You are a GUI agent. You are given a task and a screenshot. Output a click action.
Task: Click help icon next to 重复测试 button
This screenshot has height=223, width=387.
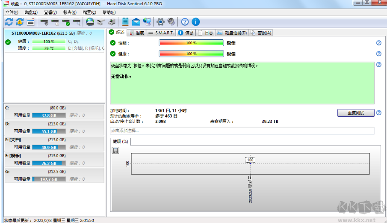coord(379,113)
